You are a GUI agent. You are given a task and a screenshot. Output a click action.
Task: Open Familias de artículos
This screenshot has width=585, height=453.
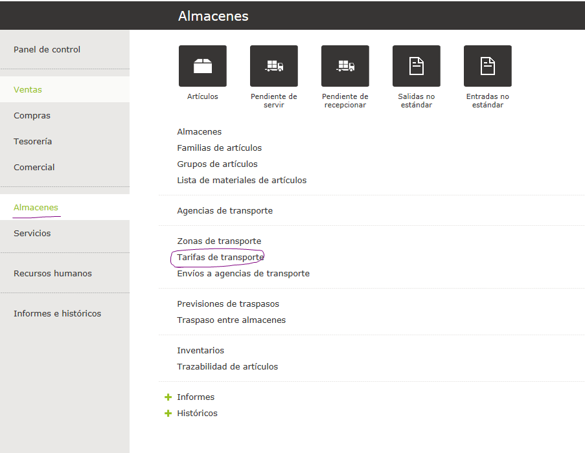(220, 148)
